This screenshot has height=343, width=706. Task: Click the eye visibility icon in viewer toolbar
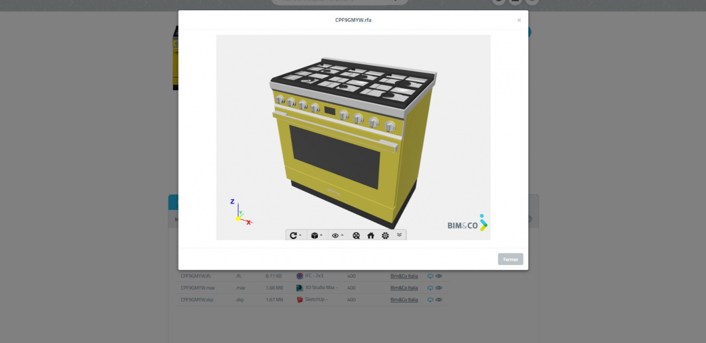(x=335, y=235)
